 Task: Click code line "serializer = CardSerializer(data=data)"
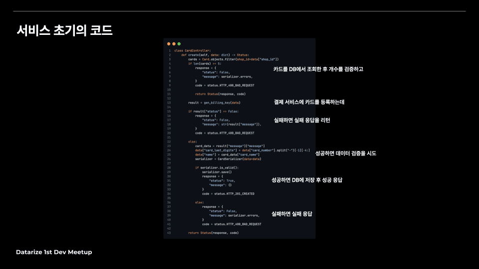(x=228, y=159)
